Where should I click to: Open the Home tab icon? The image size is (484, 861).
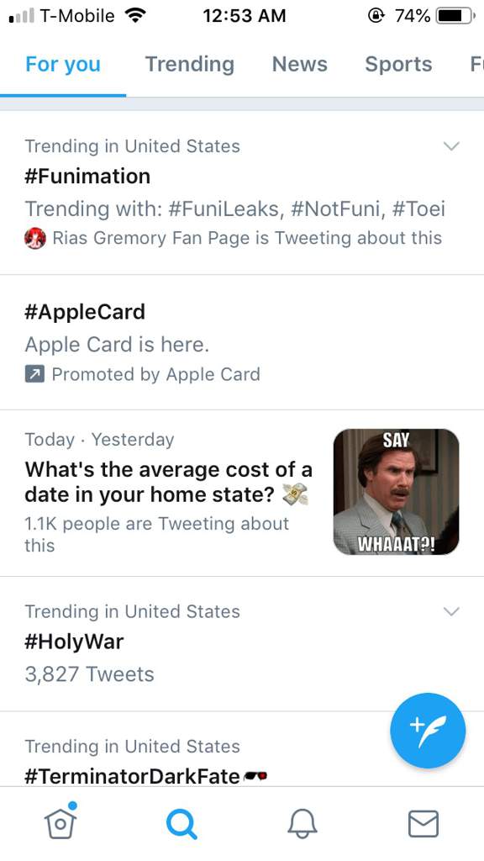point(60,822)
